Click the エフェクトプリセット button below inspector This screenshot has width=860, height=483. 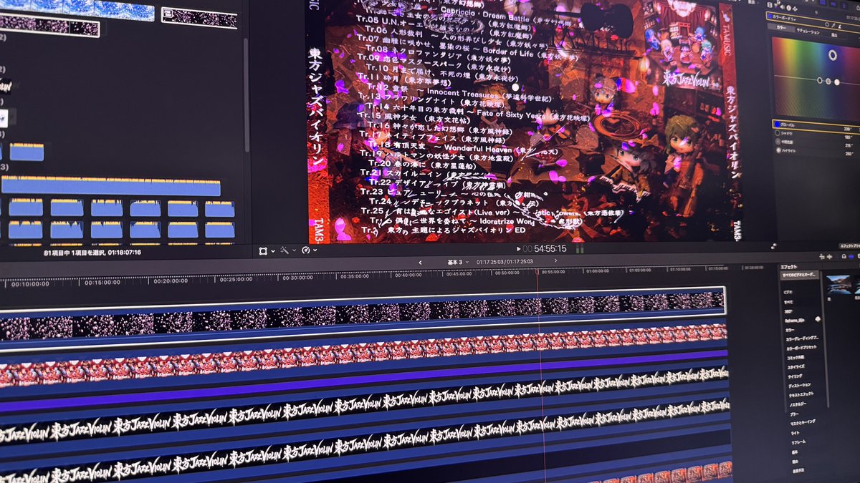[x=850, y=246]
